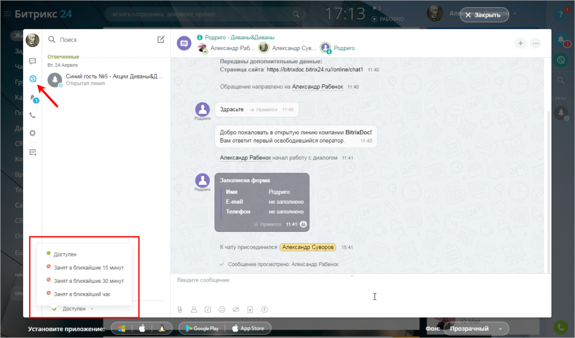Like the Здрасьте message via Нравится

pos(264,109)
